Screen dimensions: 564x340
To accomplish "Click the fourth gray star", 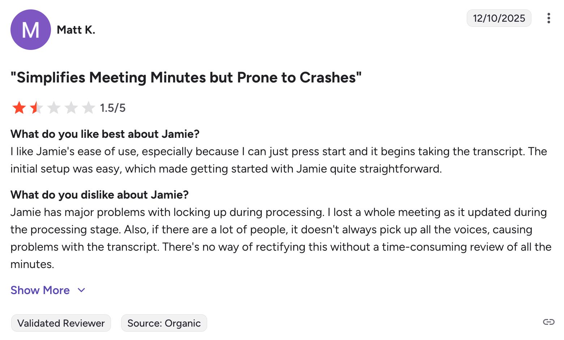I will coord(72,107).
